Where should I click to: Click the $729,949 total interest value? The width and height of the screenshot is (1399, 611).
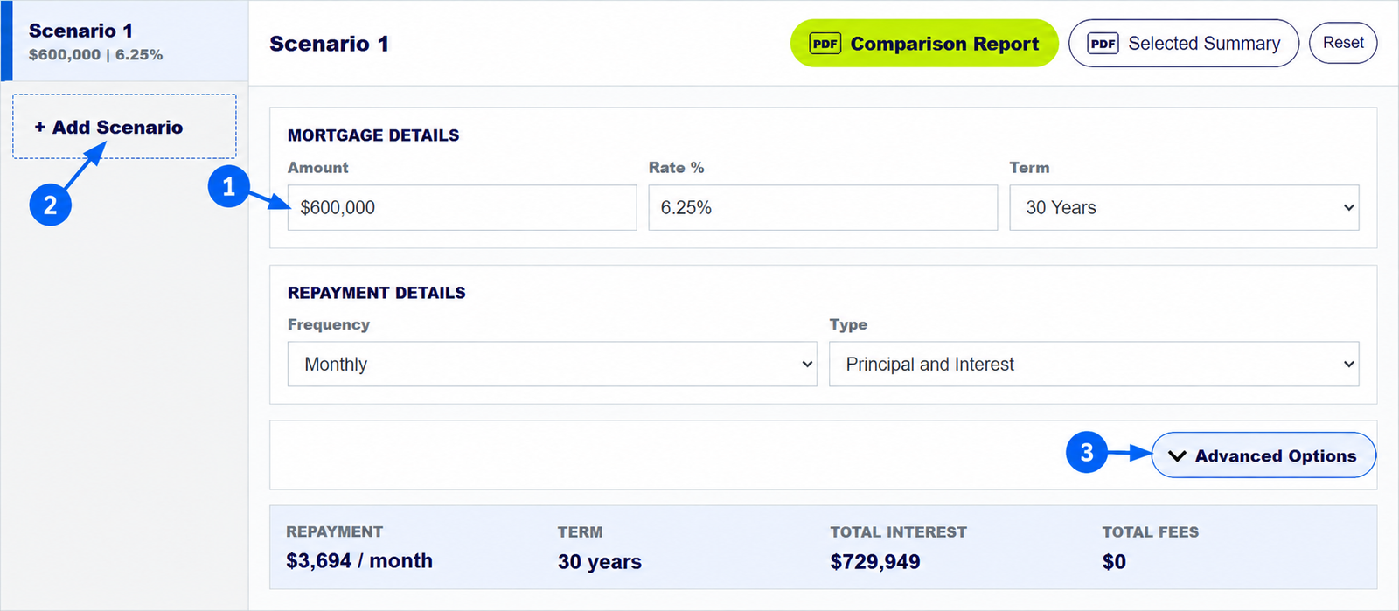[875, 562]
